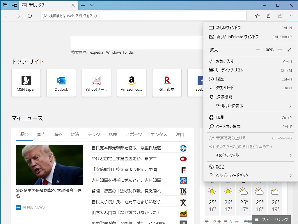Open the tab actions dropdown chevron

coord(92,5)
